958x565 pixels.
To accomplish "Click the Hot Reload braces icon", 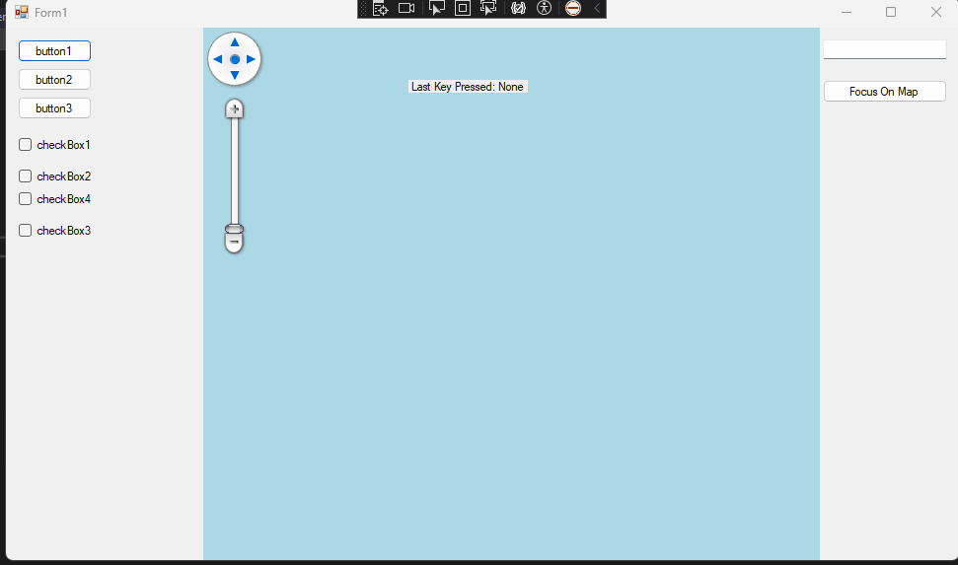I will pyautogui.click(x=518, y=9).
